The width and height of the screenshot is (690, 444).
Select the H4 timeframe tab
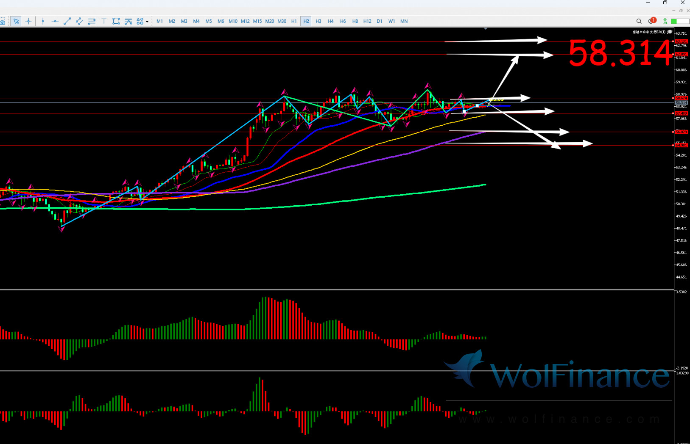click(331, 21)
